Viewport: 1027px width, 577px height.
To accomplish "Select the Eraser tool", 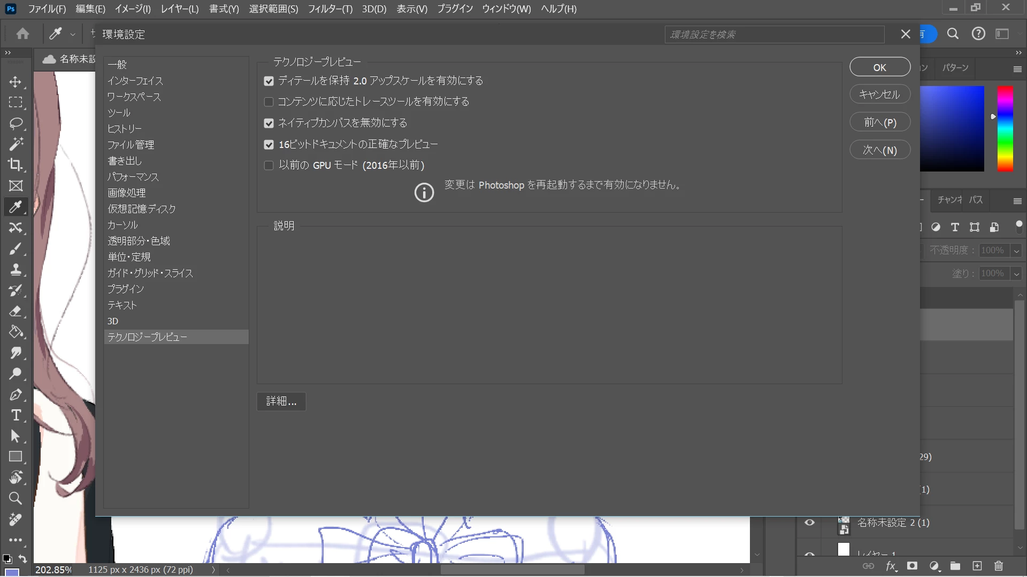I will [16, 311].
